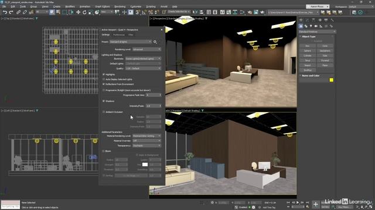The image size is (375, 210).
Task: Activate the Unlink Selection tool
Action: (25, 12)
